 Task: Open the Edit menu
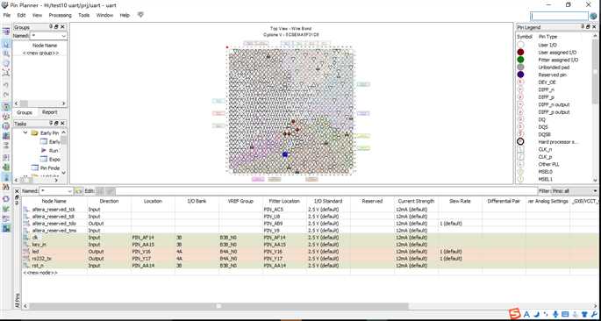click(x=21, y=15)
